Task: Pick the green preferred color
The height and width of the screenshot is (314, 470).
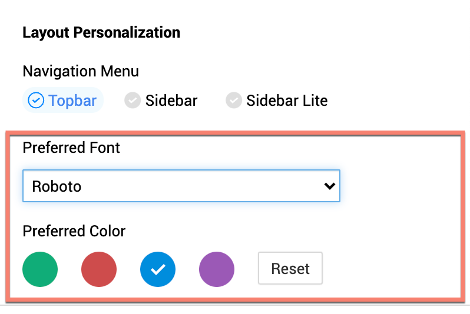Action: [40, 269]
